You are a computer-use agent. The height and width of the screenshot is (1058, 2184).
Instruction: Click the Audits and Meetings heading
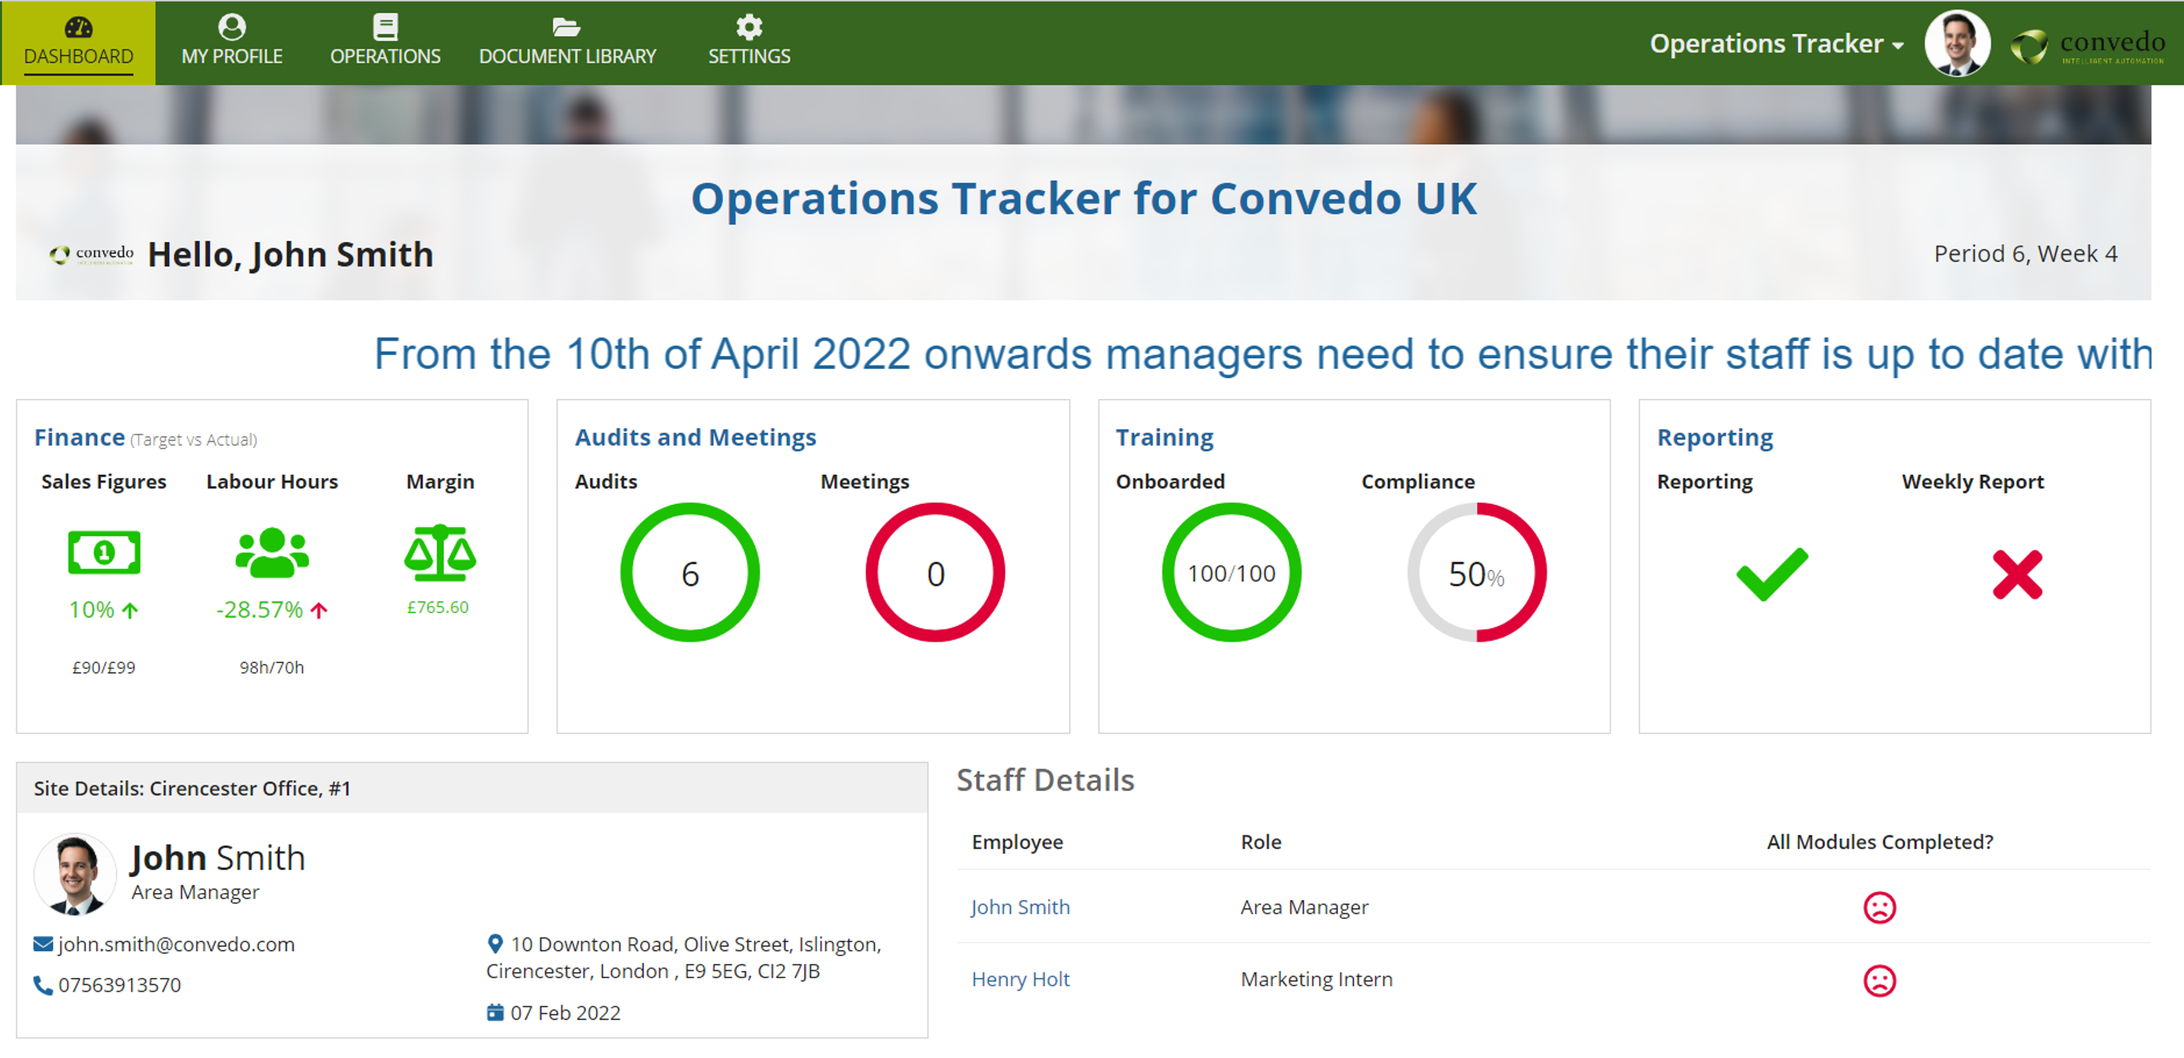[x=695, y=437]
